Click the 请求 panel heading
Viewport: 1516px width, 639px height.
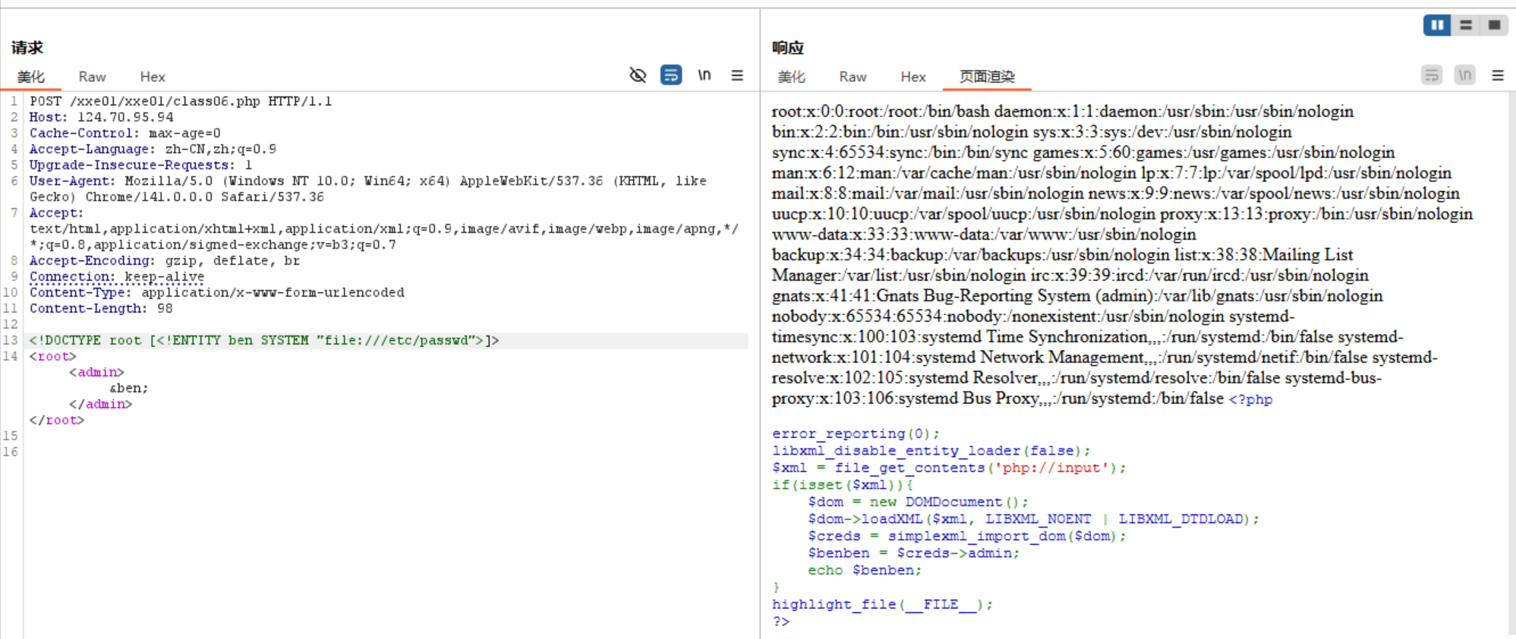pos(27,48)
